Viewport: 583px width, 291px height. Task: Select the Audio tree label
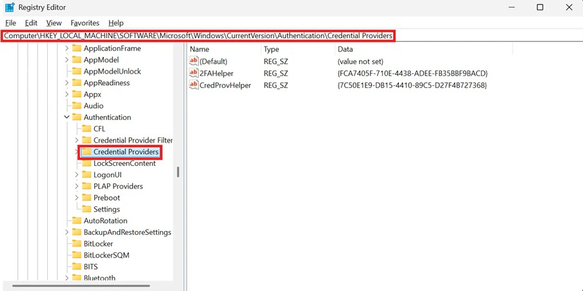(x=94, y=106)
